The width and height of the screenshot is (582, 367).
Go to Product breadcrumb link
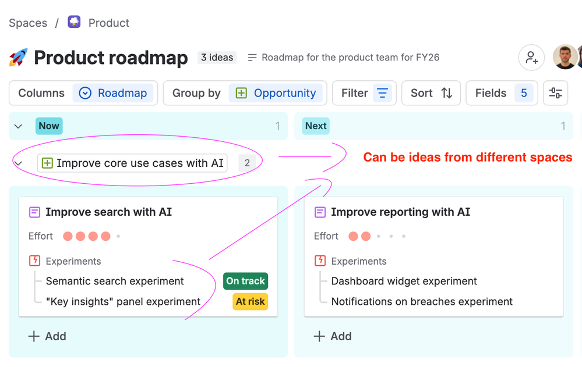point(109,23)
